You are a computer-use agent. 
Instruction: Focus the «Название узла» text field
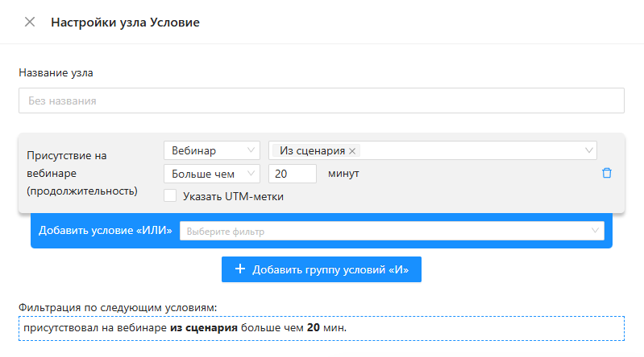321,101
